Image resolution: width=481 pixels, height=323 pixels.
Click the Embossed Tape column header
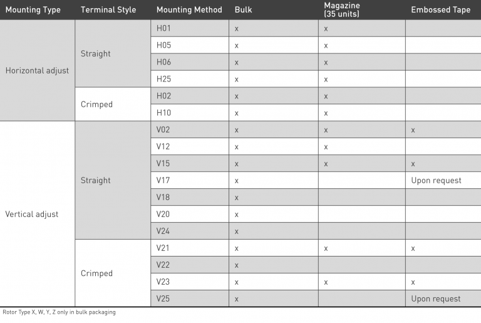click(440, 10)
